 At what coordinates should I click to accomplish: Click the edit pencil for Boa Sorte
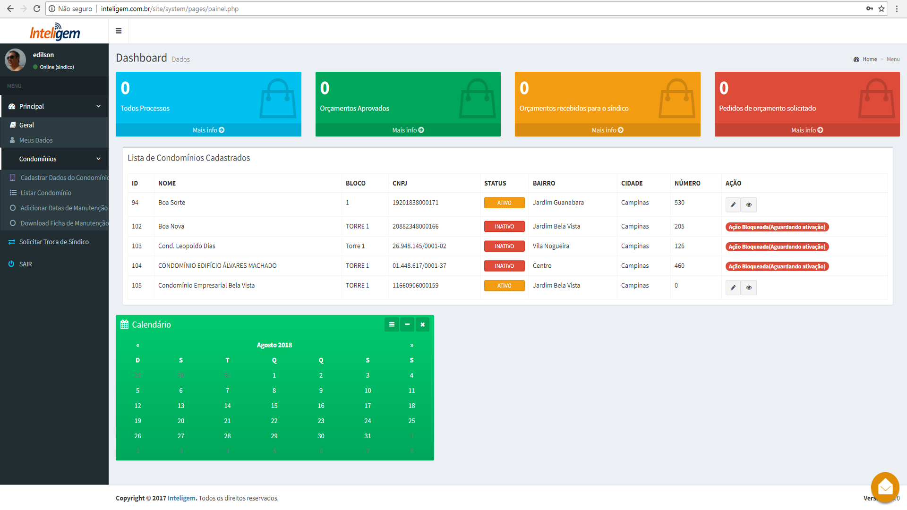[733, 204]
